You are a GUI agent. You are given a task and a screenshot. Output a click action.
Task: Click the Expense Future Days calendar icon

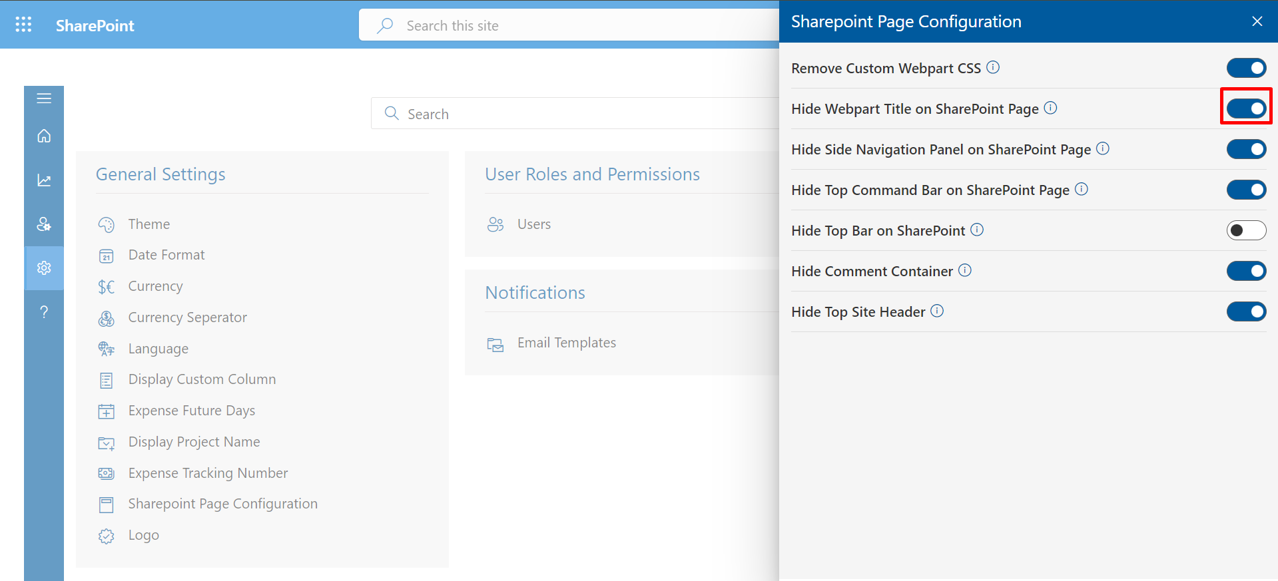[x=106, y=411]
